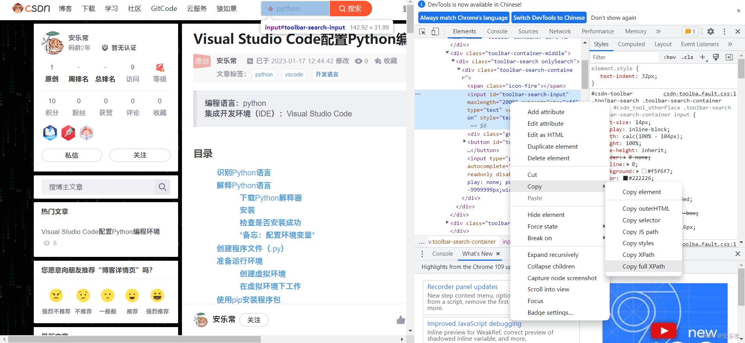Click the vscode article tag
Image resolution: width=745 pixels, height=343 pixels.
tap(294, 74)
